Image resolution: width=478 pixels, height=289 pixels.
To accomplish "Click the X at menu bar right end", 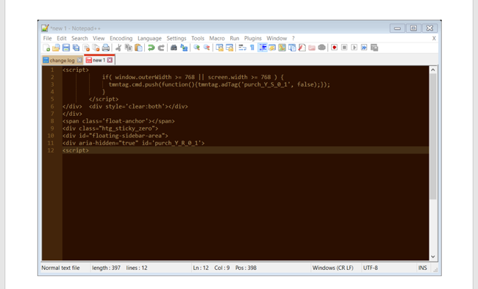I will point(434,38).
